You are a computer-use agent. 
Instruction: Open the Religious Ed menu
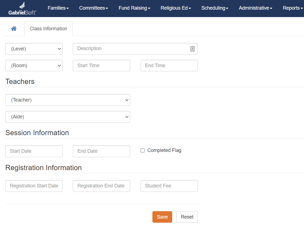tap(176, 8)
